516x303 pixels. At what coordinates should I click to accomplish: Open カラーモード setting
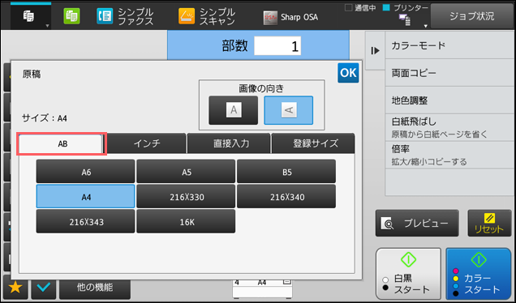pyautogui.click(x=449, y=45)
